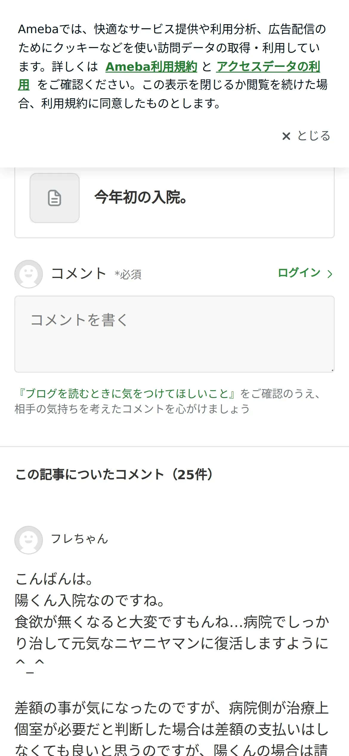The width and height of the screenshot is (349, 756).
Task: Click フレちゃん's profile avatar icon
Action: 29,540
